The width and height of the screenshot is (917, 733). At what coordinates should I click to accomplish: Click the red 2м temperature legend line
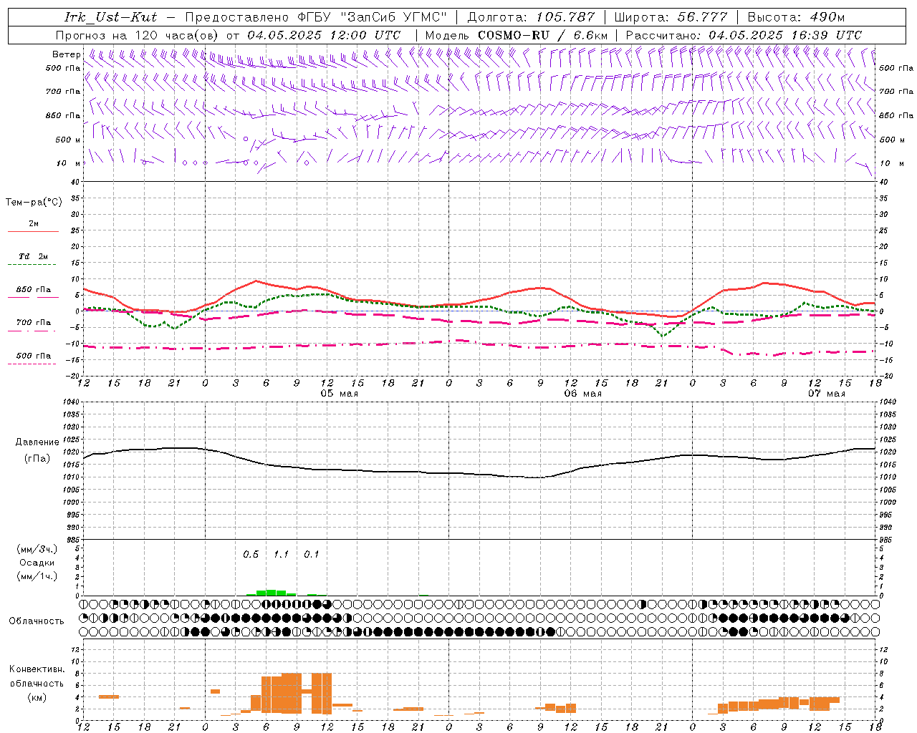33,231
